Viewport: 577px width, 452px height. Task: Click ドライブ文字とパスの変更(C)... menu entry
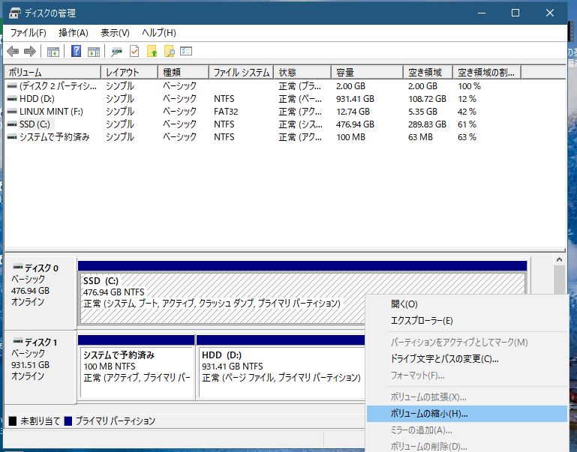444,359
